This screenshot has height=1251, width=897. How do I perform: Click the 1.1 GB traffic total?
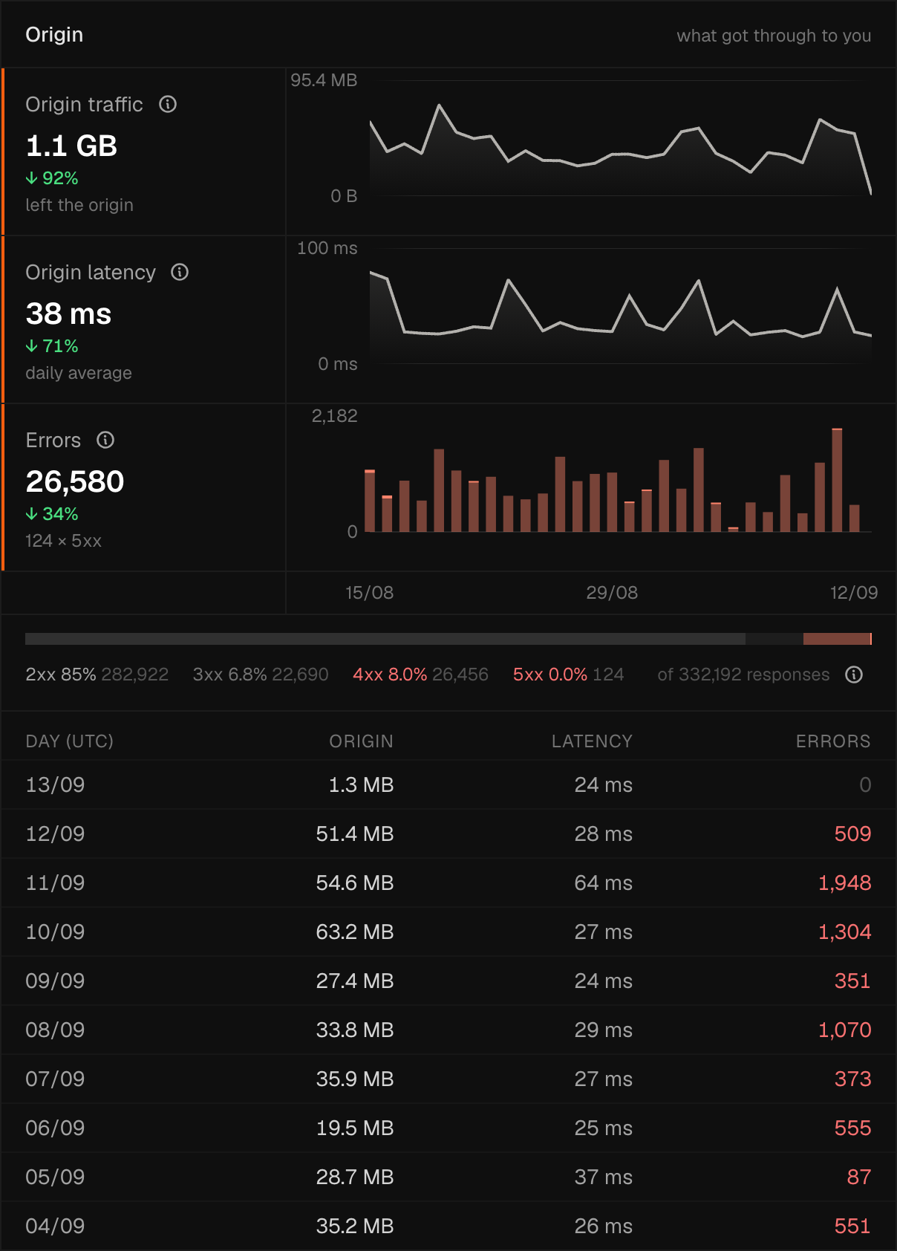coord(71,146)
